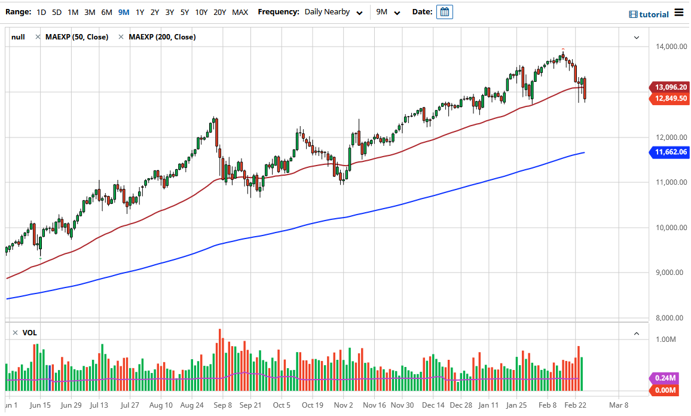Click the blue 11,662.06 price label

pyautogui.click(x=669, y=152)
